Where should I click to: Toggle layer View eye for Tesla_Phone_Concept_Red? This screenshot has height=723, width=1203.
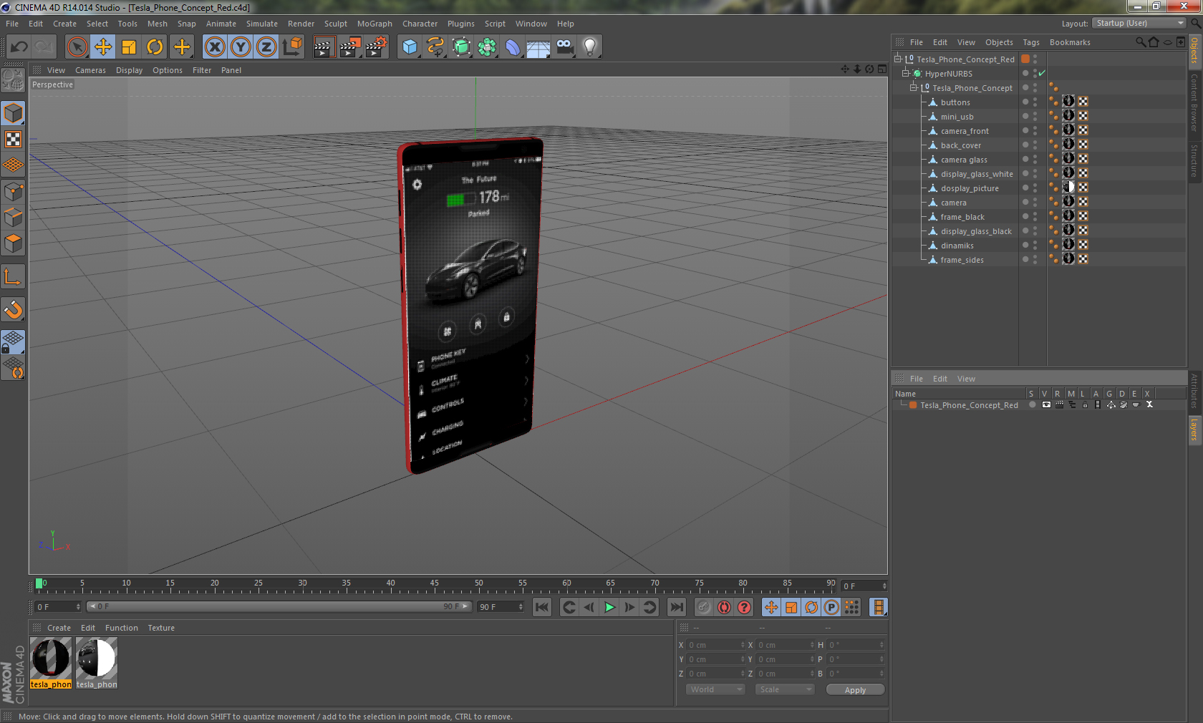coord(1046,405)
